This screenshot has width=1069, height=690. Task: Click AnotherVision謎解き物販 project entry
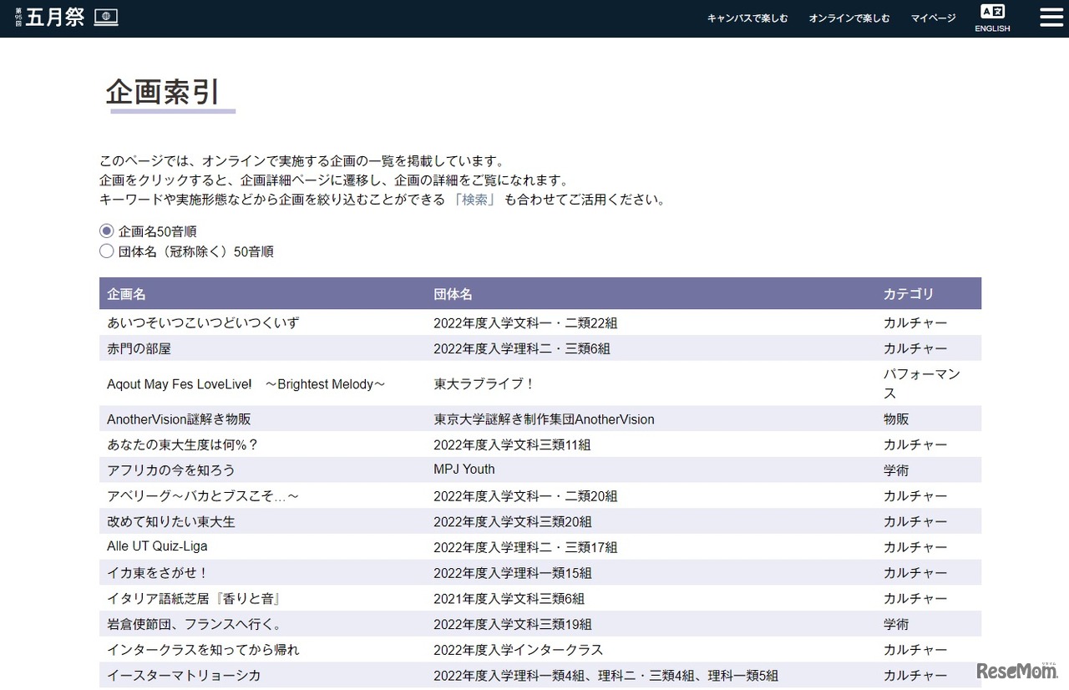pyautogui.click(x=179, y=419)
